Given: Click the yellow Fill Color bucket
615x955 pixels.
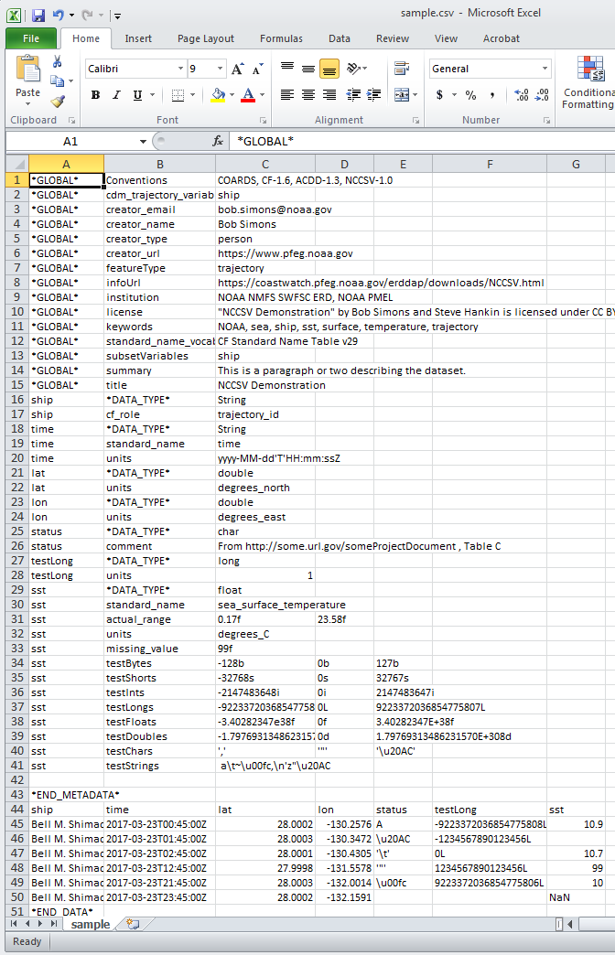Looking at the screenshot, I should pyautogui.click(x=218, y=95).
